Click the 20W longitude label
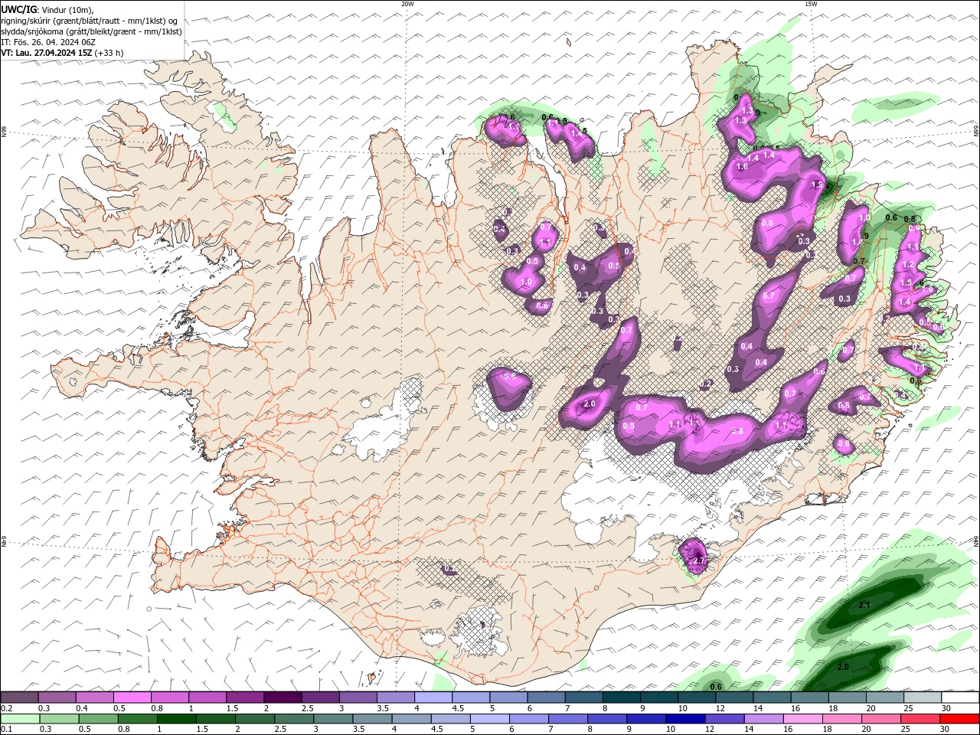 point(407,4)
